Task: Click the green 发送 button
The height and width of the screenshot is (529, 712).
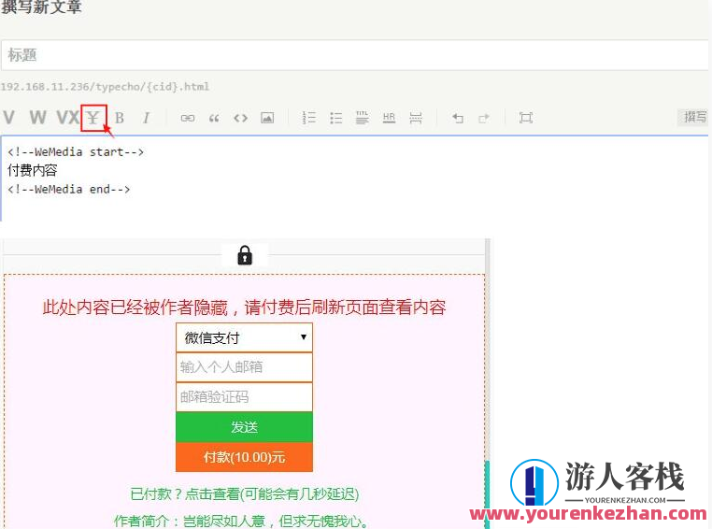Action: 244,427
